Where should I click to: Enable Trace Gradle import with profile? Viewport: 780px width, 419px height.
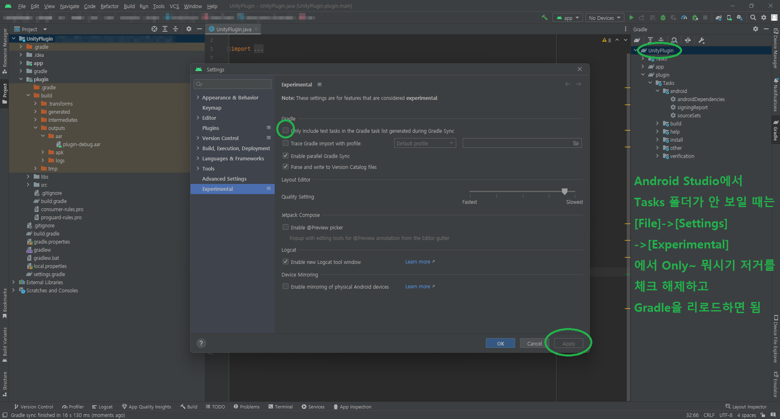(286, 143)
